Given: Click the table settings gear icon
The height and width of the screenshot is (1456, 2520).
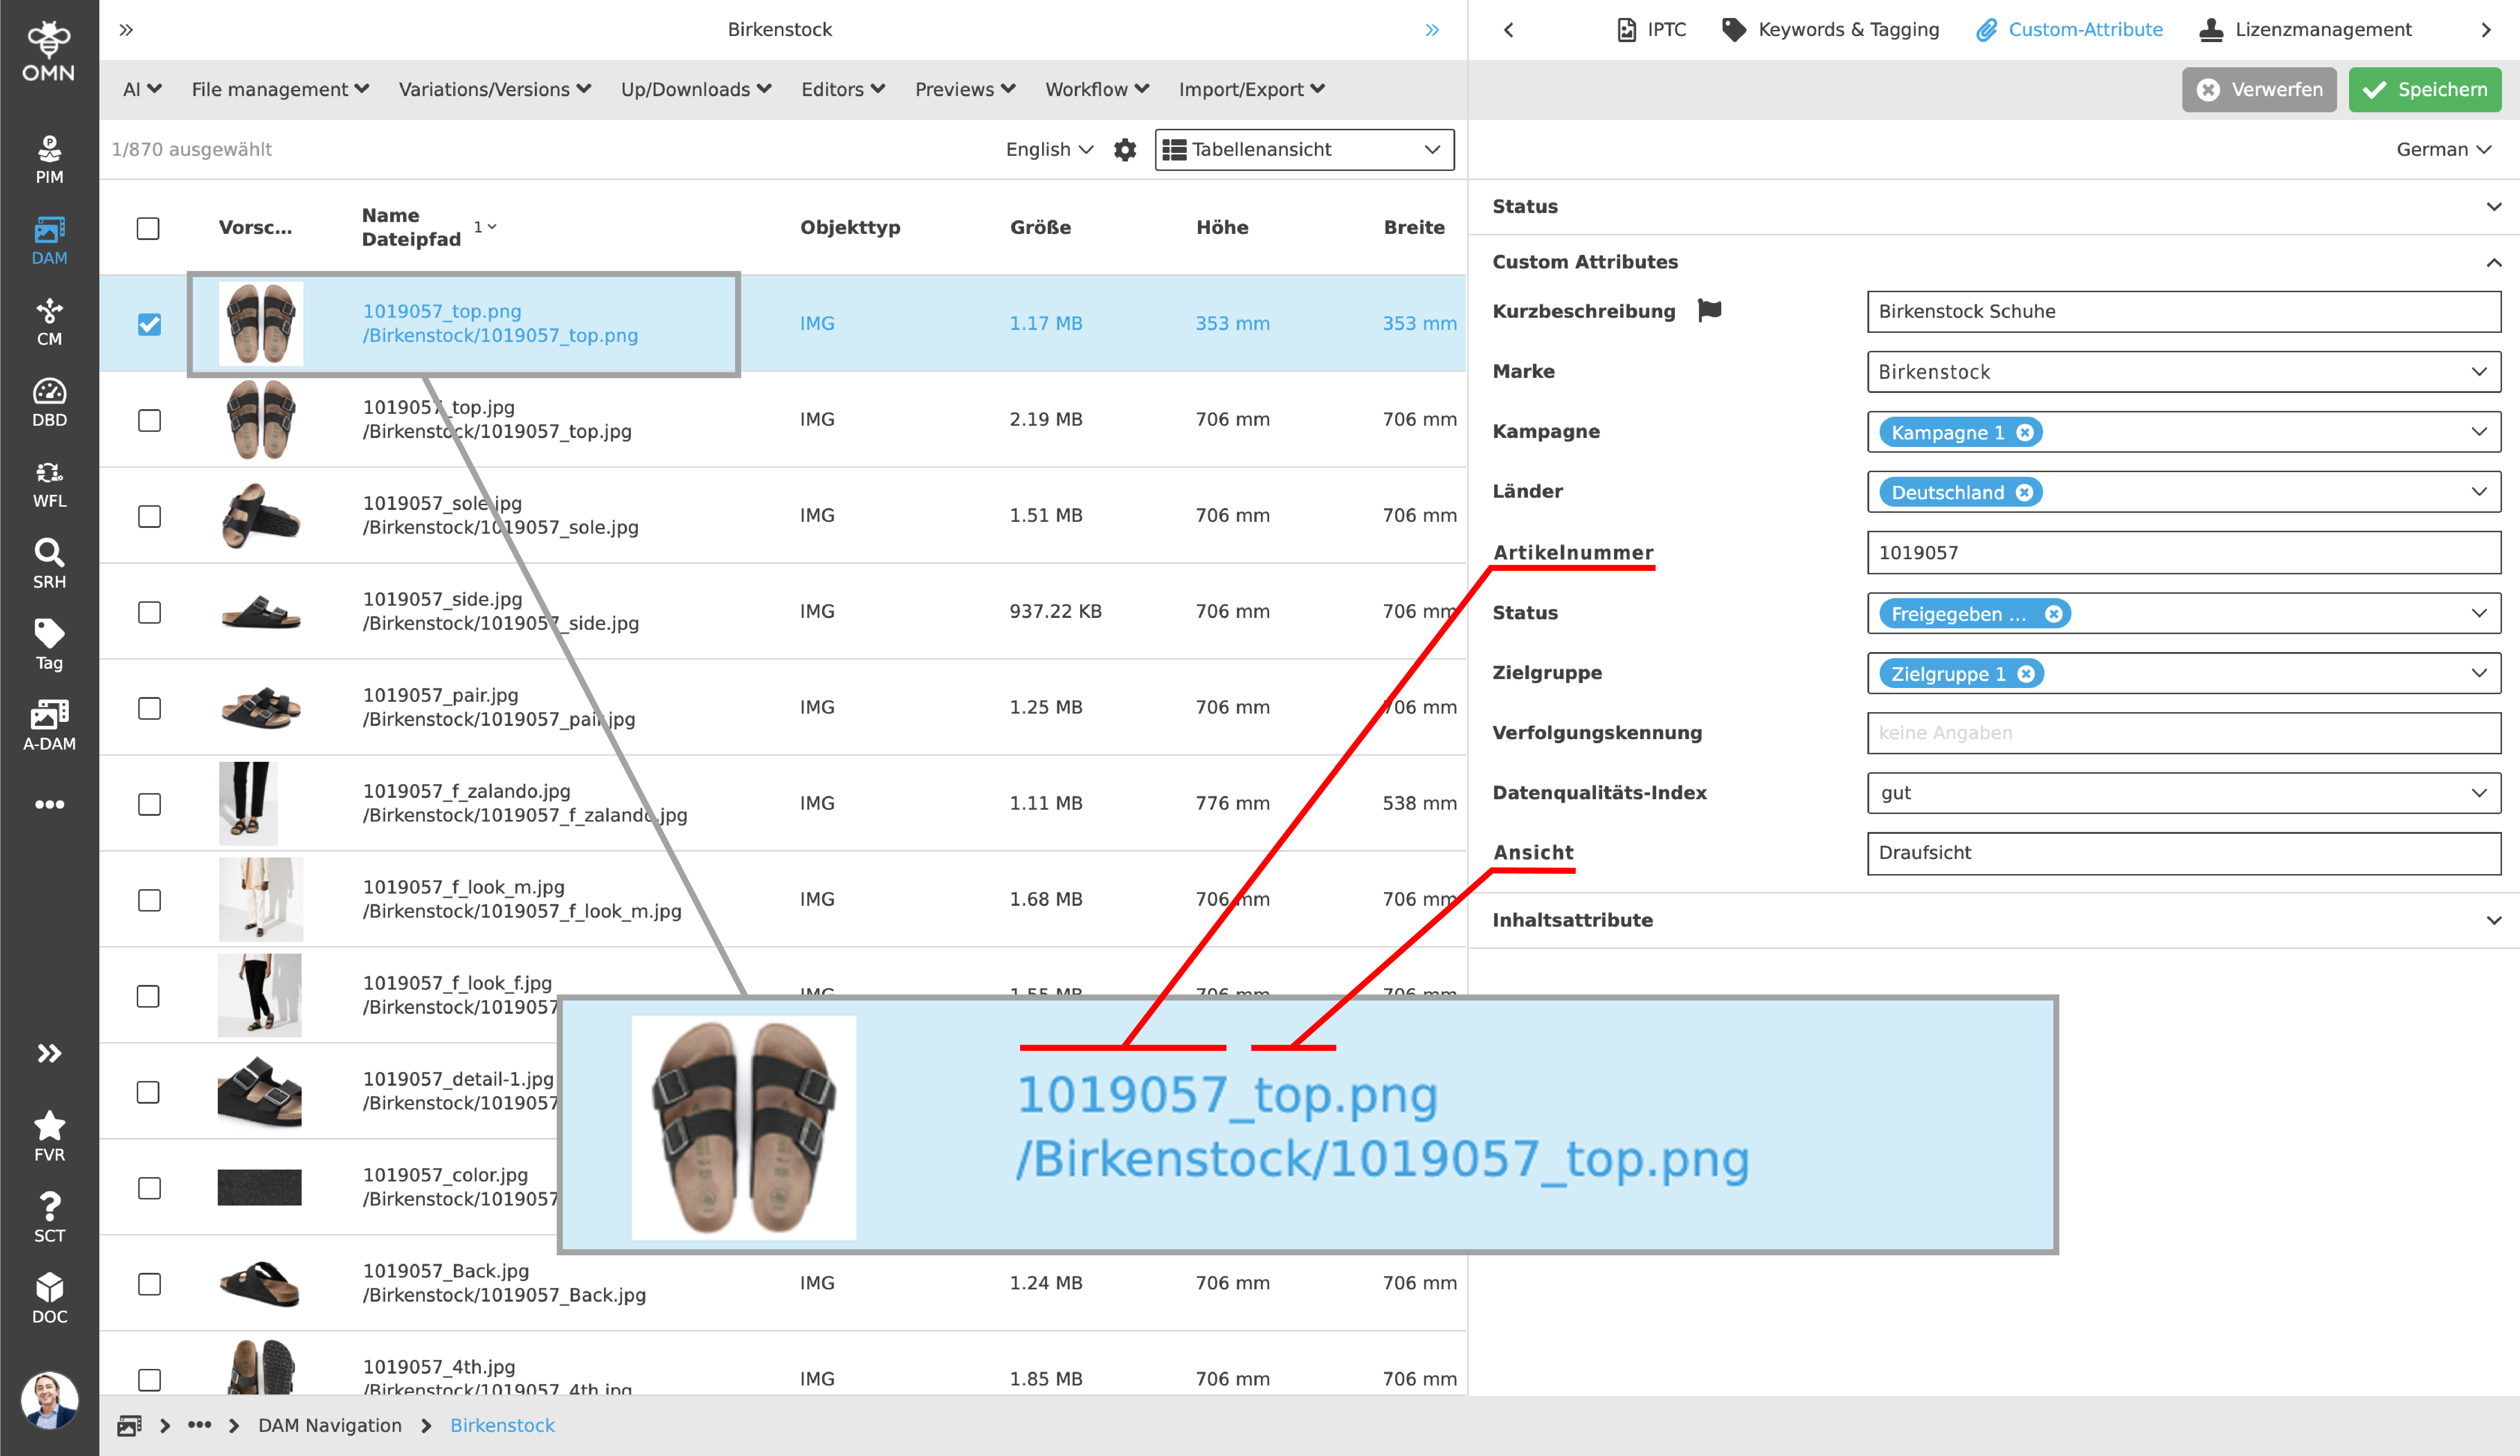Looking at the screenshot, I should tap(1125, 150).
